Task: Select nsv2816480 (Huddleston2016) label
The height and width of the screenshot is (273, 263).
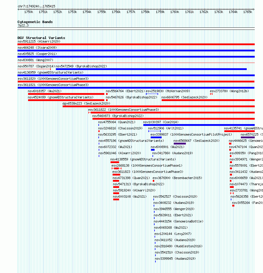Action: (178, 246)
